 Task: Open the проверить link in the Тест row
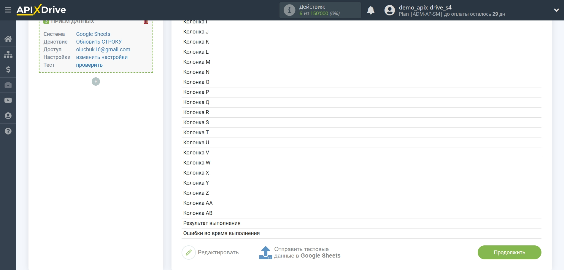click(89, 65)
